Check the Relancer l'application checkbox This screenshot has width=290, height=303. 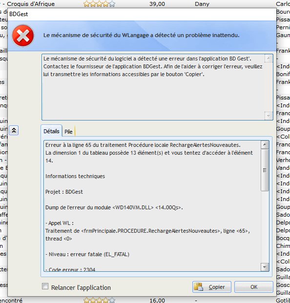click(45, 286)
